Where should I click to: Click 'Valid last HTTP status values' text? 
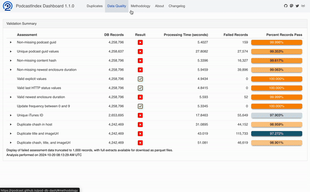click(x=39, y=88)
